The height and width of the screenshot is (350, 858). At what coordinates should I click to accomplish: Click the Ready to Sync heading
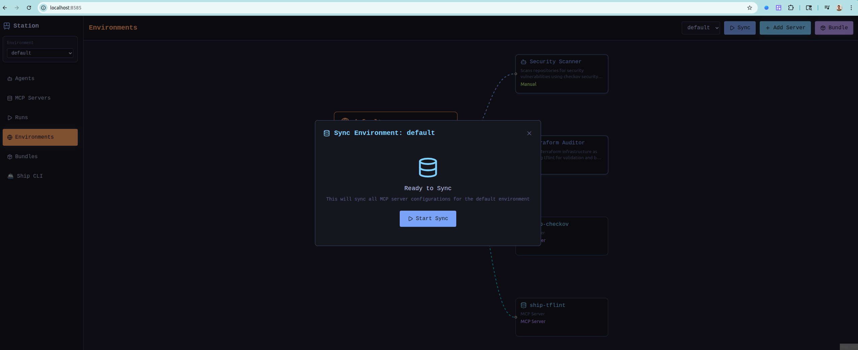[x=428, y=188]
